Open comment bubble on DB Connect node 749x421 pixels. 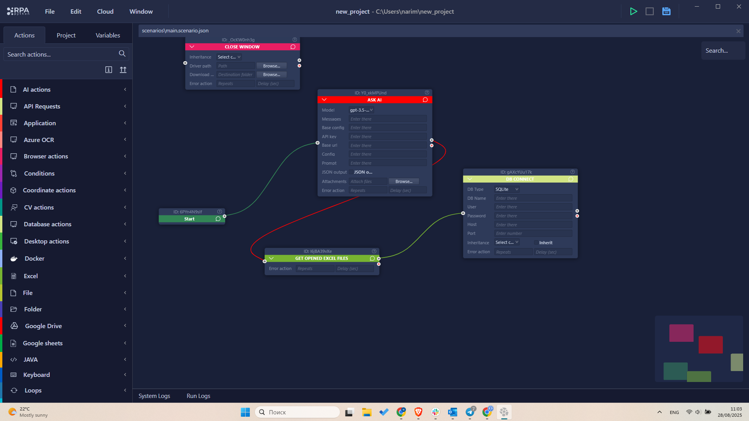pos(571,179)
